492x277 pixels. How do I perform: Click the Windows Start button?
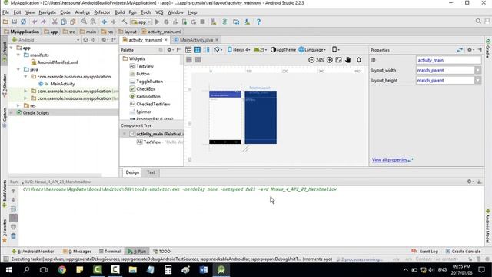(8, 270)
